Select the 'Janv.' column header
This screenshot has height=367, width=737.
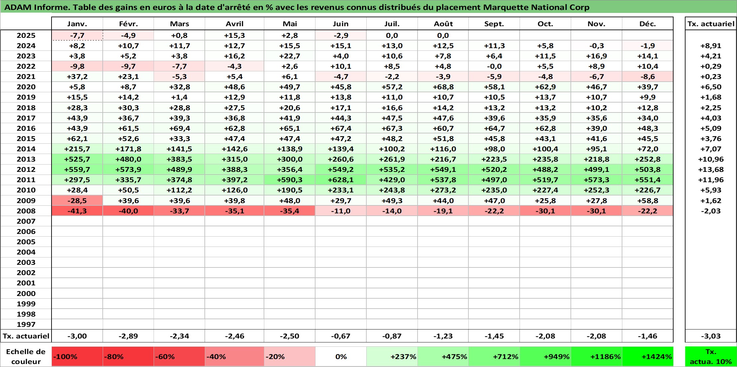click(77, 24)
